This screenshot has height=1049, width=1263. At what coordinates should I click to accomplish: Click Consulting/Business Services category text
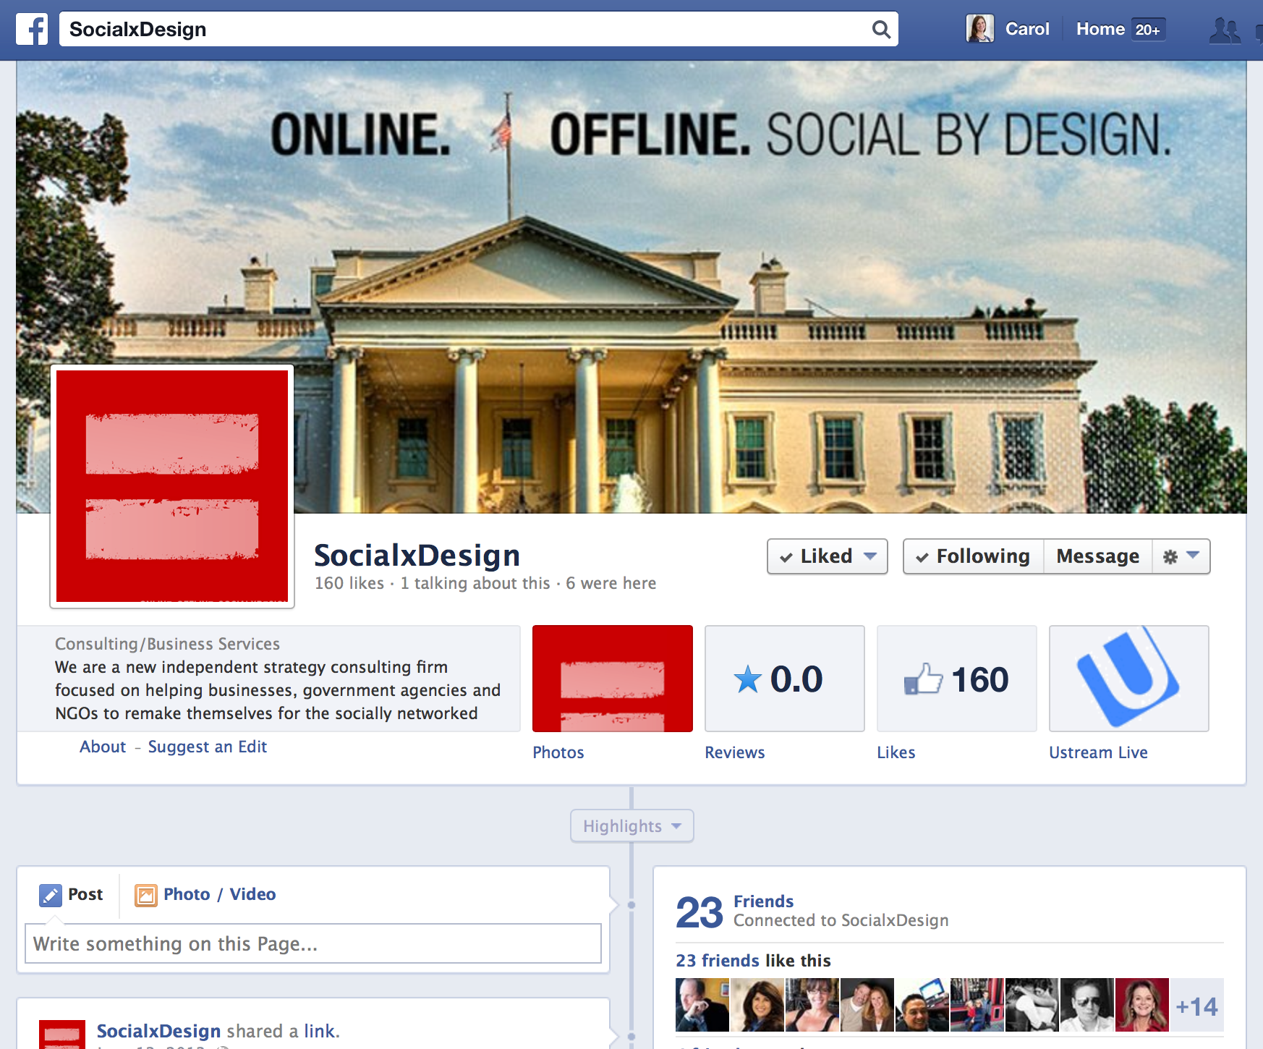coord(167,644)
